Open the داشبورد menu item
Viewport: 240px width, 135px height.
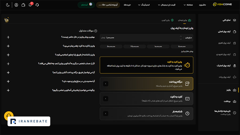(x=202, y=5)
